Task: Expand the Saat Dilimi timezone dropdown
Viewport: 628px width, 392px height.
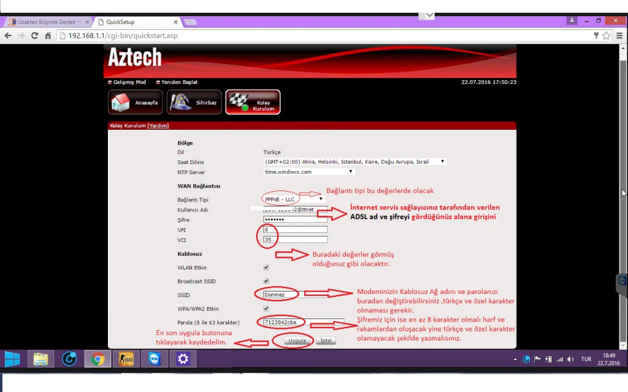Action: pos(354,162)
